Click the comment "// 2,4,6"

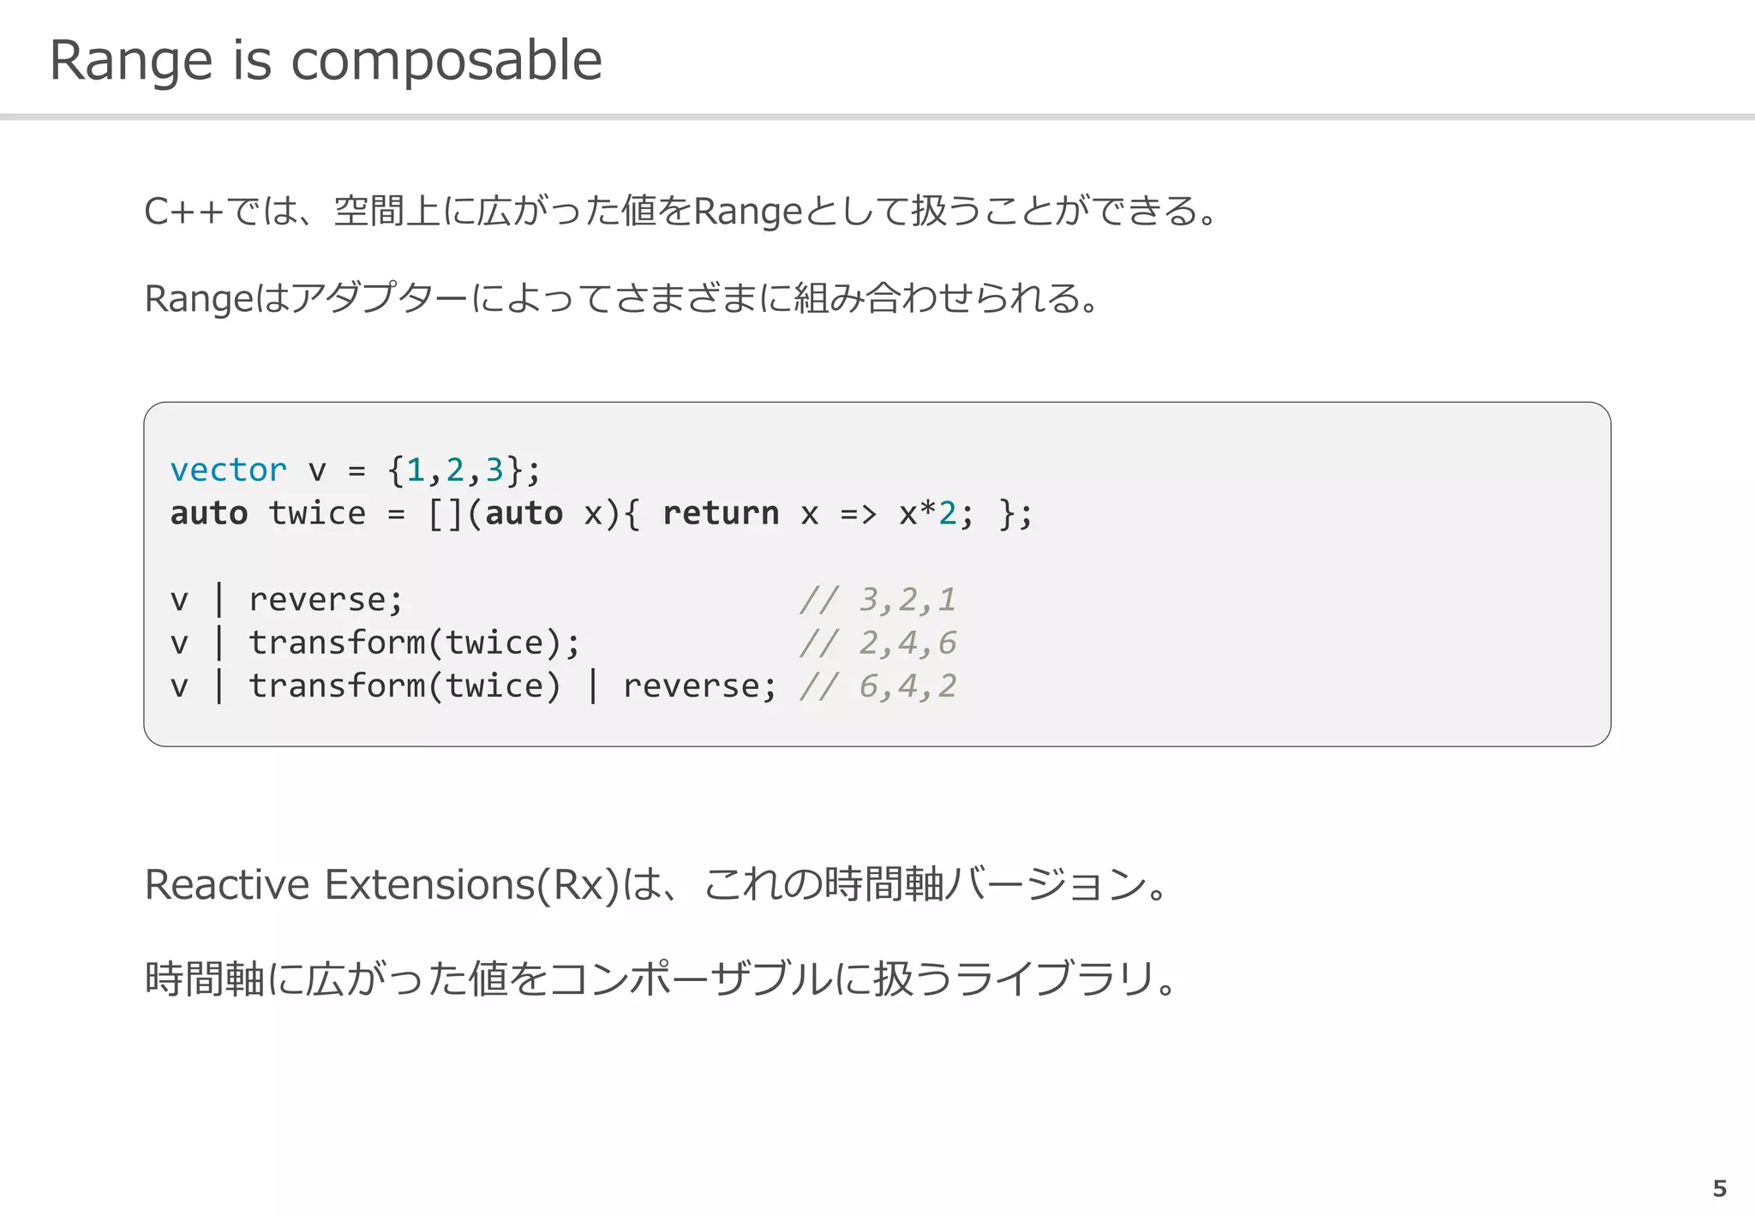coord(877,643)
